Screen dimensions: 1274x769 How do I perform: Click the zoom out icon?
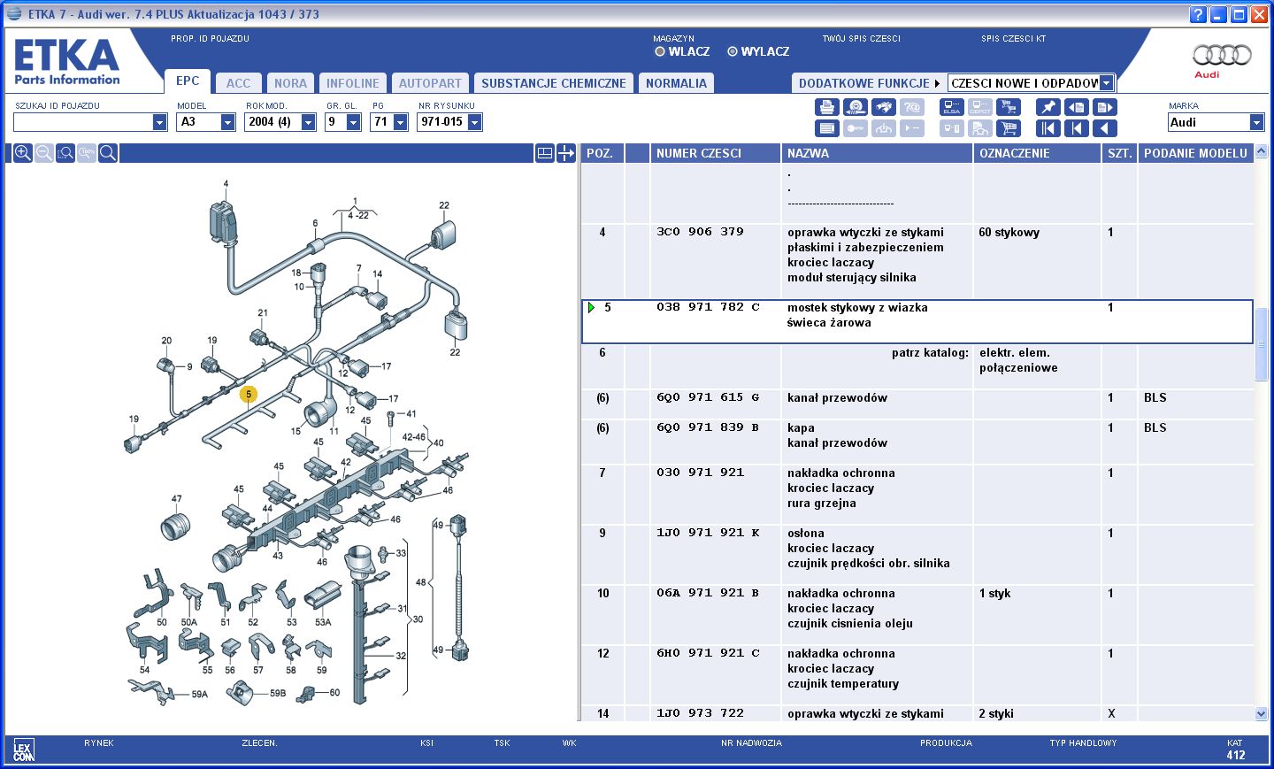click(44, 153)
